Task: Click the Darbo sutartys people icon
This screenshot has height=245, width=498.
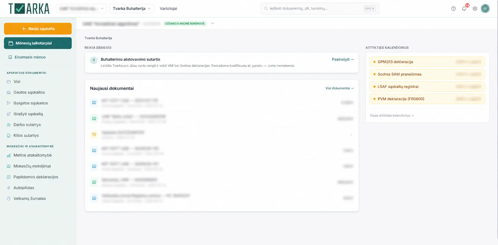Action: click(9, 125)
